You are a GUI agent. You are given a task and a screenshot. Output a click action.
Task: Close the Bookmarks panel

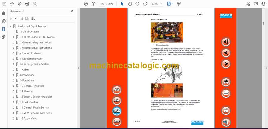click(x=72, y=11)
